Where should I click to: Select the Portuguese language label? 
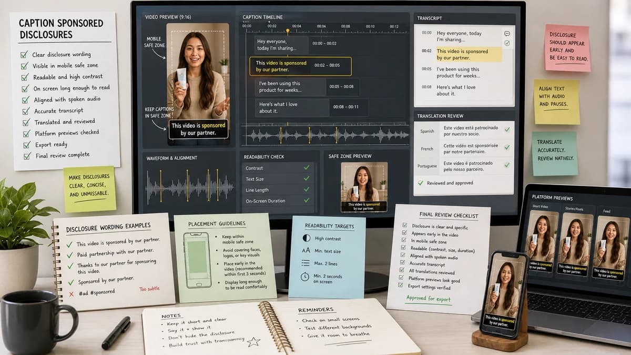click(428, 166)
